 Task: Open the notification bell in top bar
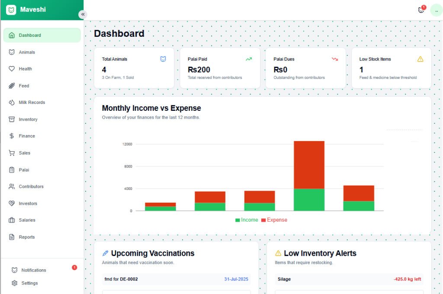tap(421, 10)
